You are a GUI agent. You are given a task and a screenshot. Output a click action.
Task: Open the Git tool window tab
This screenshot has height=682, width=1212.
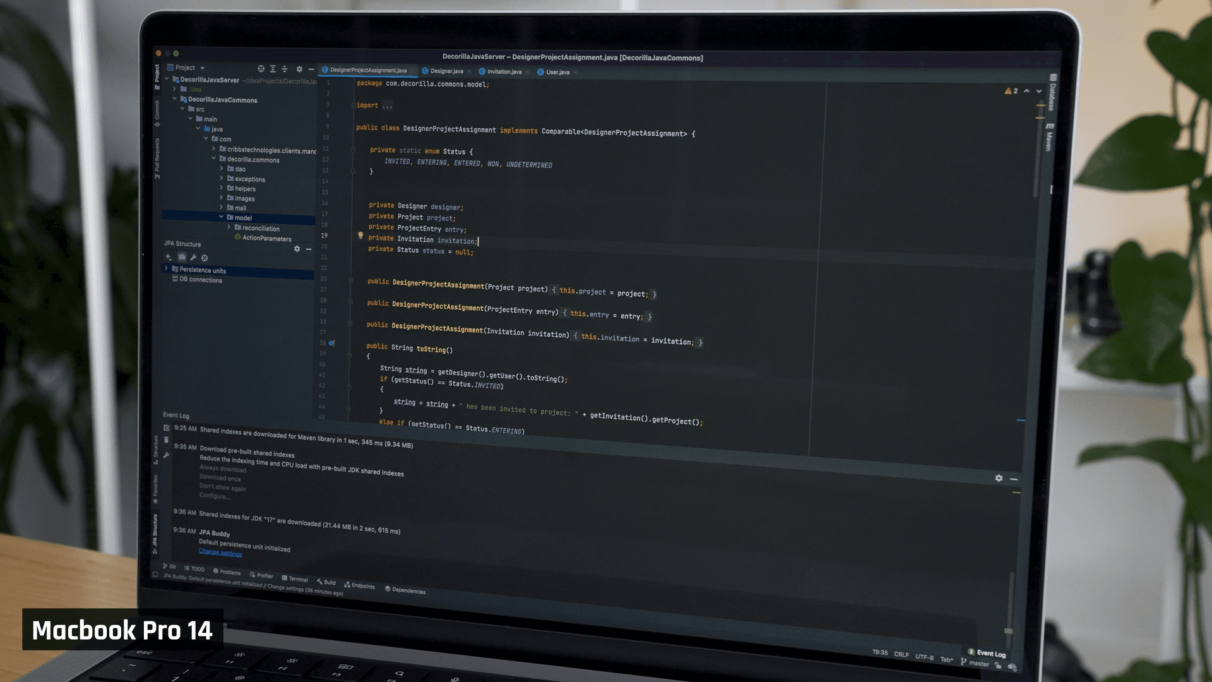click(x=170, y=566)
